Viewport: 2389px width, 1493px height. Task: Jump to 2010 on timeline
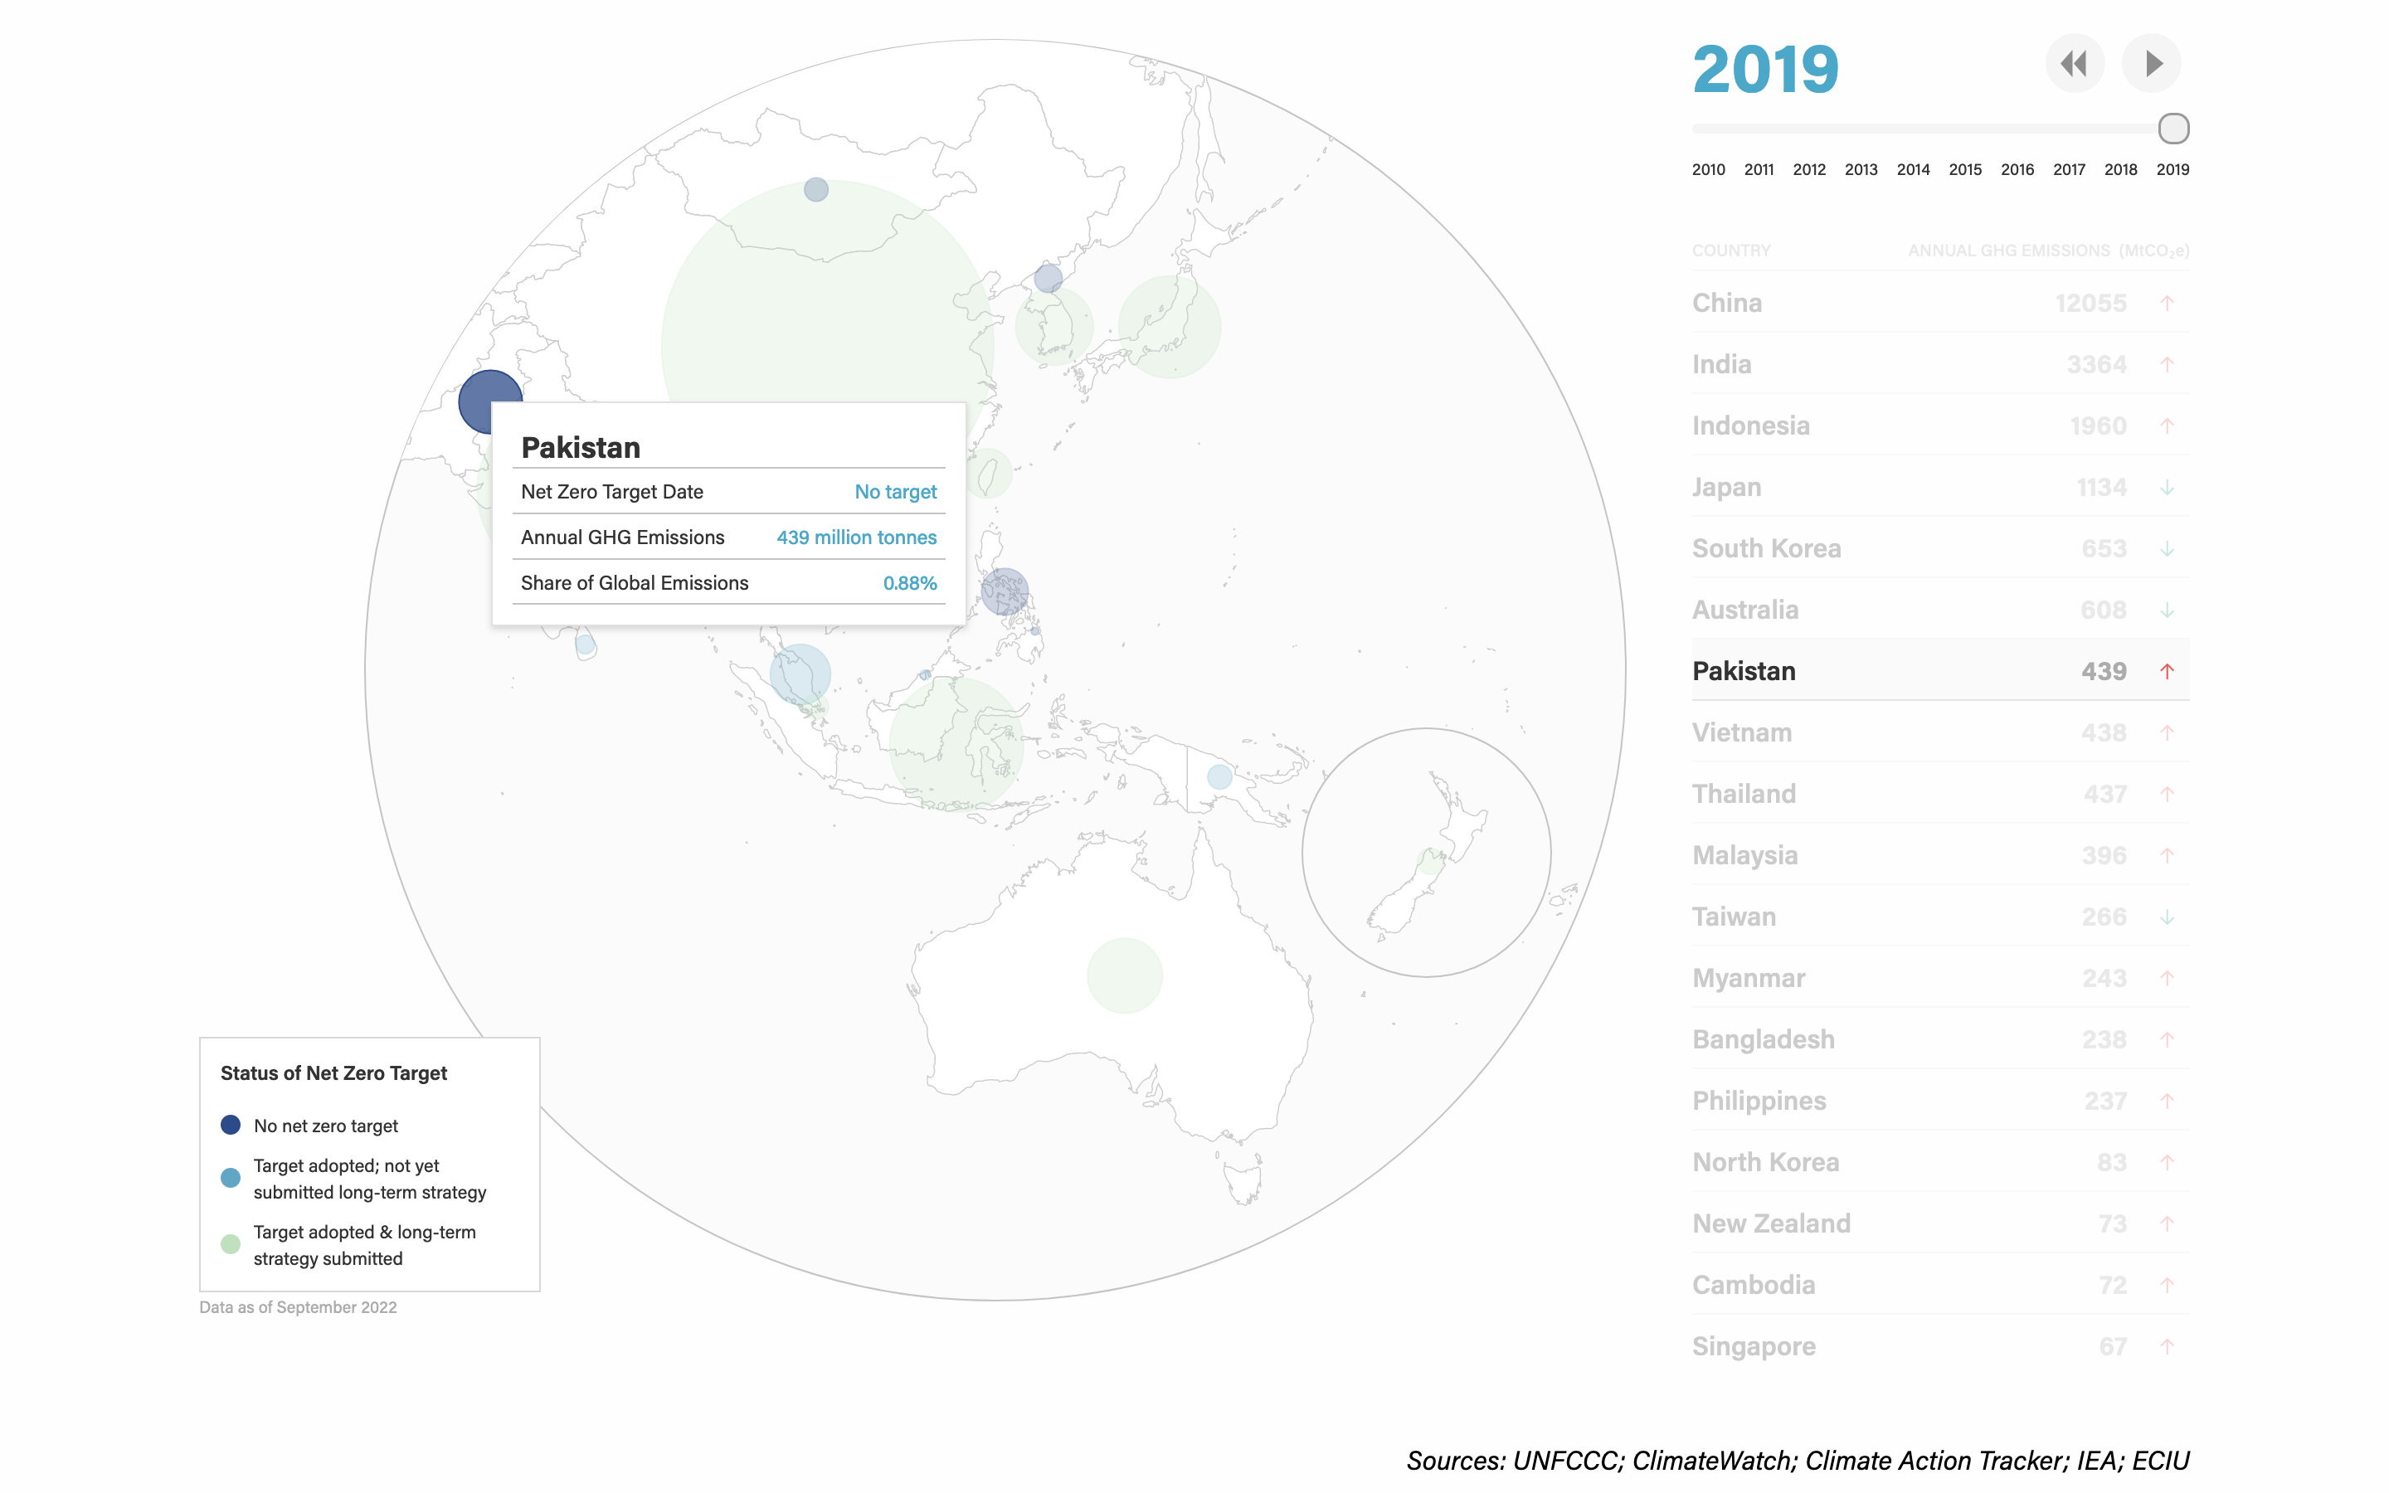[1708, 170]
